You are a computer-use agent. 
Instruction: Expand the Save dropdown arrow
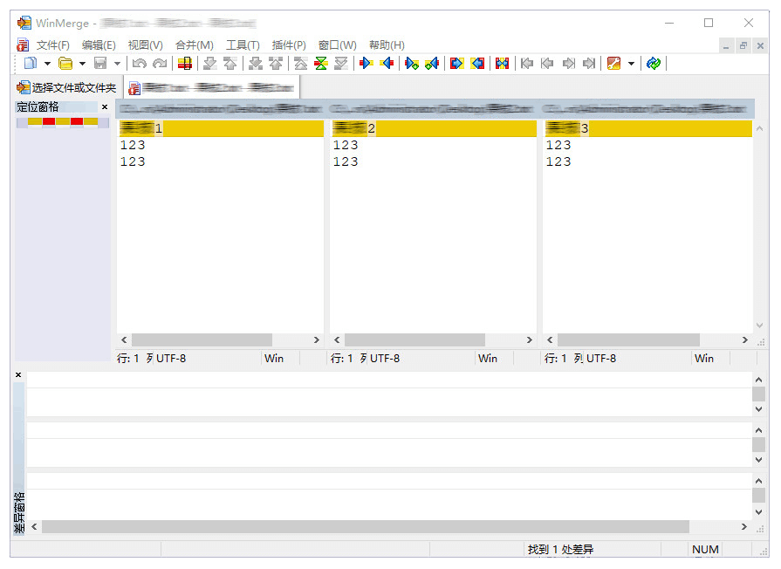click(x=117, y=63)
